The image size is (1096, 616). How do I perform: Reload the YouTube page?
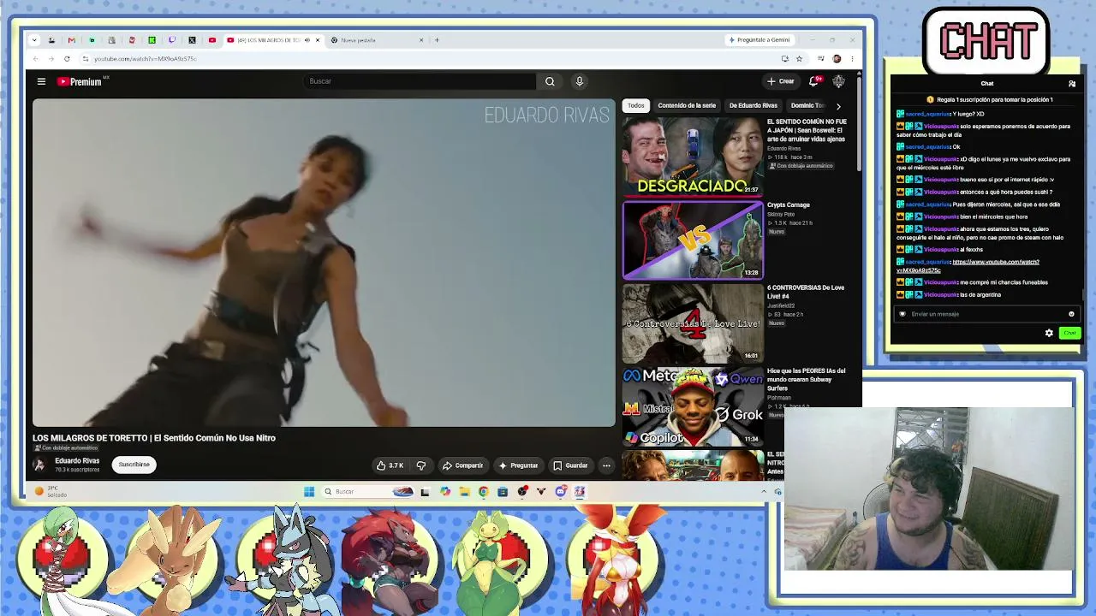point(67,59)
